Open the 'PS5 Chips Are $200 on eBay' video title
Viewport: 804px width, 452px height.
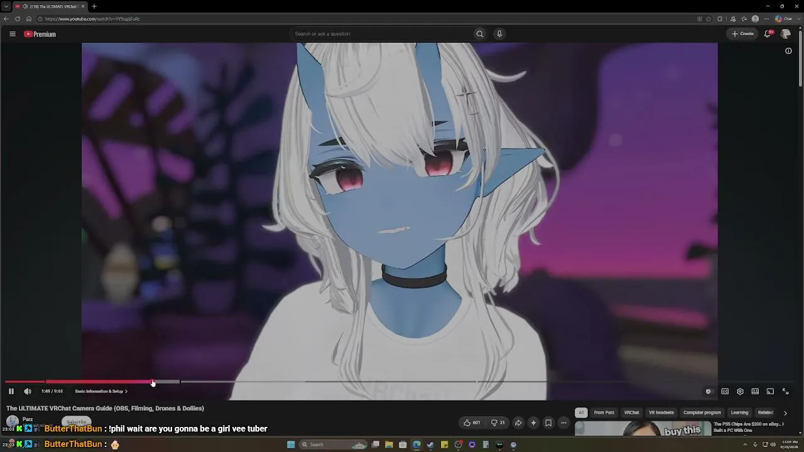pyautogui.click(x=749, y=428)
